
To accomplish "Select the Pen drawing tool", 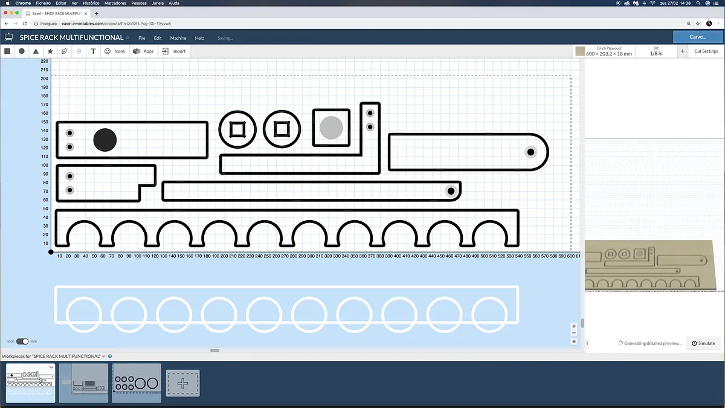I will coord(64,51).
